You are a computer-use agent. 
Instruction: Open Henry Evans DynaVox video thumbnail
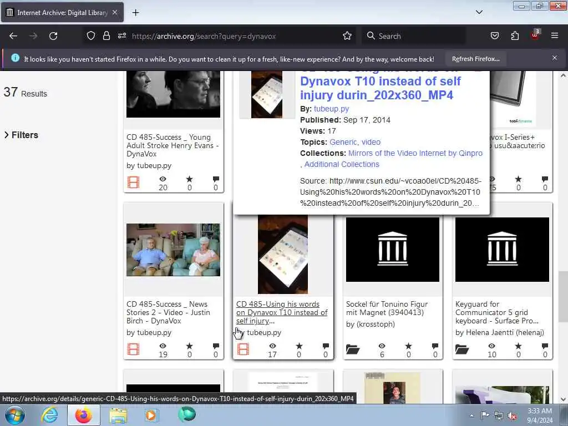(x=173, y=94)
